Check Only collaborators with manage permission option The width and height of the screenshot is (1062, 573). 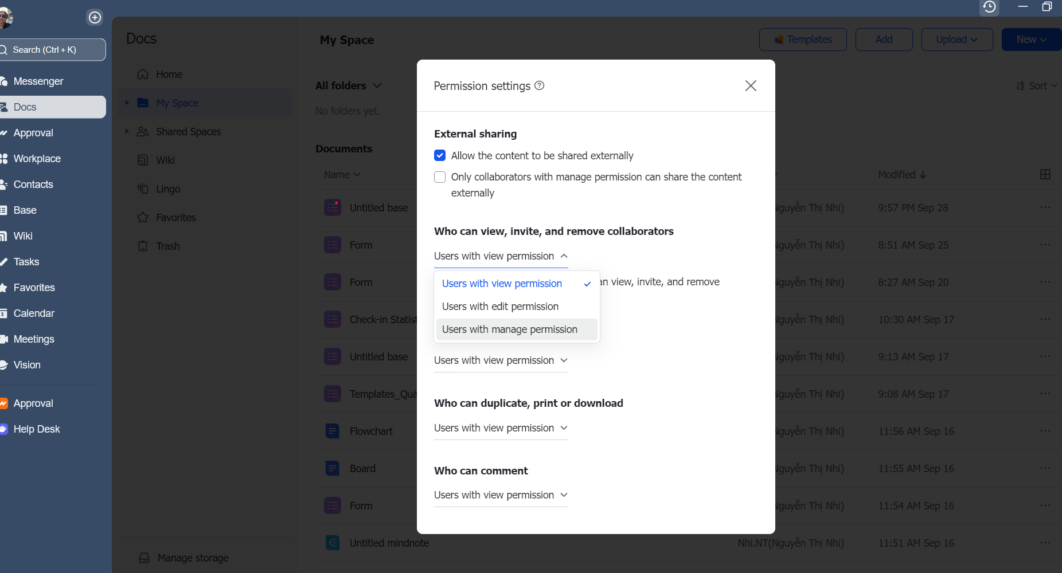point(440,177)
